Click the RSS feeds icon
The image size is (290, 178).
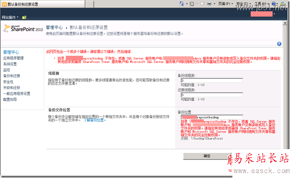point(192,4)
